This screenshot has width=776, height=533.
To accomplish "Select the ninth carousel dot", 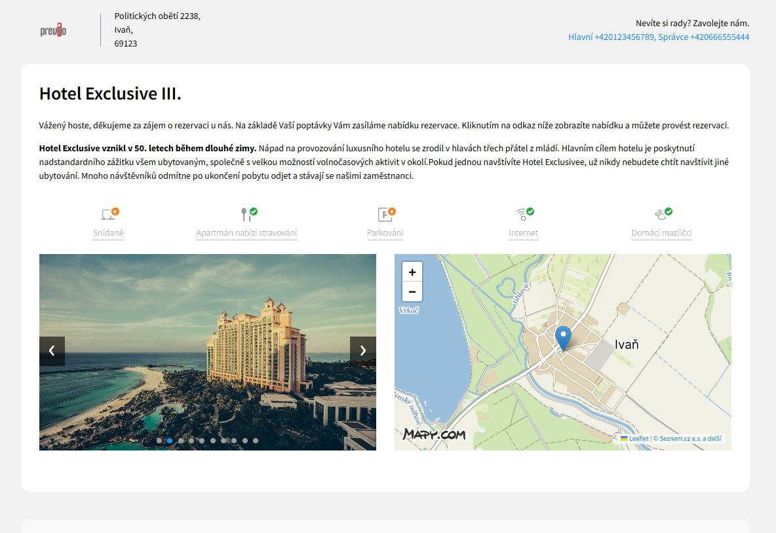I will coord(245,441).
